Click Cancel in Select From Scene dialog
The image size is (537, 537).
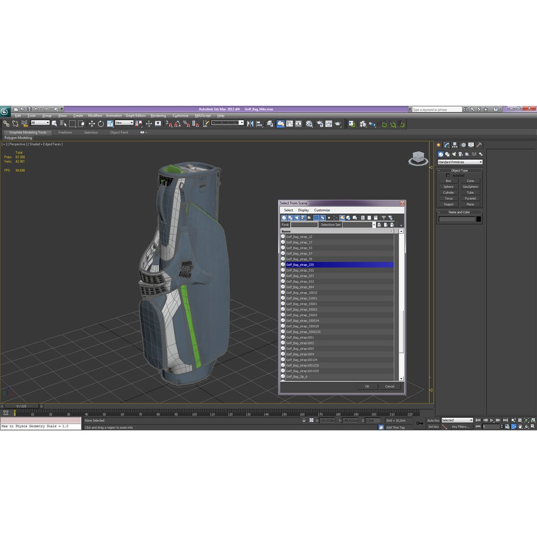[390, 386]
